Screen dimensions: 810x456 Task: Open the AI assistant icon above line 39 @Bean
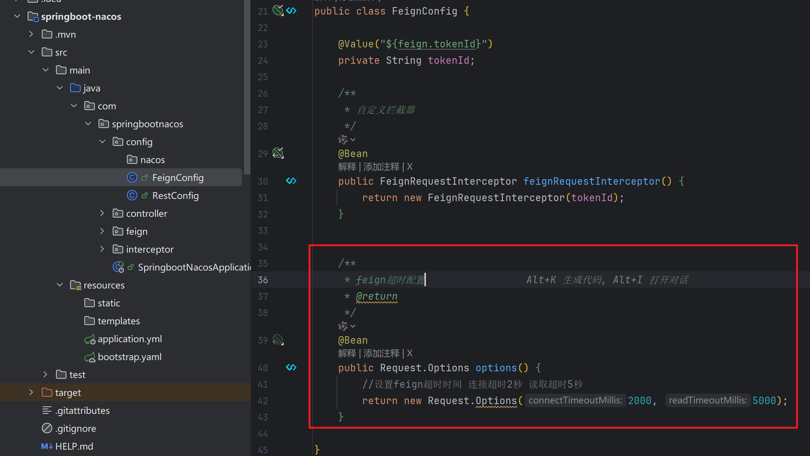click(x=343, y=326)
